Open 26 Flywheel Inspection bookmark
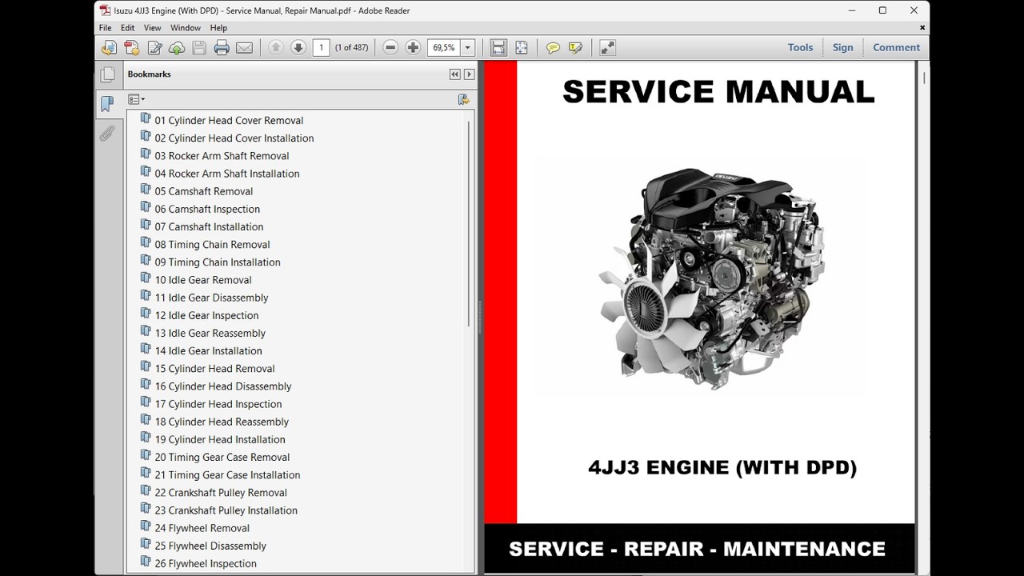Image resolution: width=1024 pixels, height=576 pixels. [x=206, y=564]
